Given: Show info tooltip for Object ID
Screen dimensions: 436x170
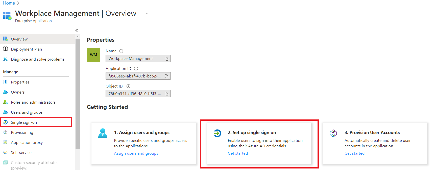Looking at the screenshot, I should 129,86.
